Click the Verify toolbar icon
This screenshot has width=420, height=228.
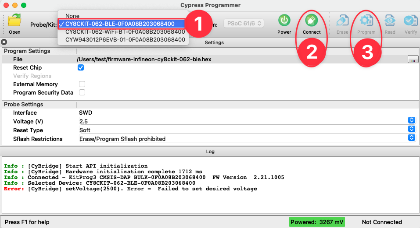click(411, 20)
